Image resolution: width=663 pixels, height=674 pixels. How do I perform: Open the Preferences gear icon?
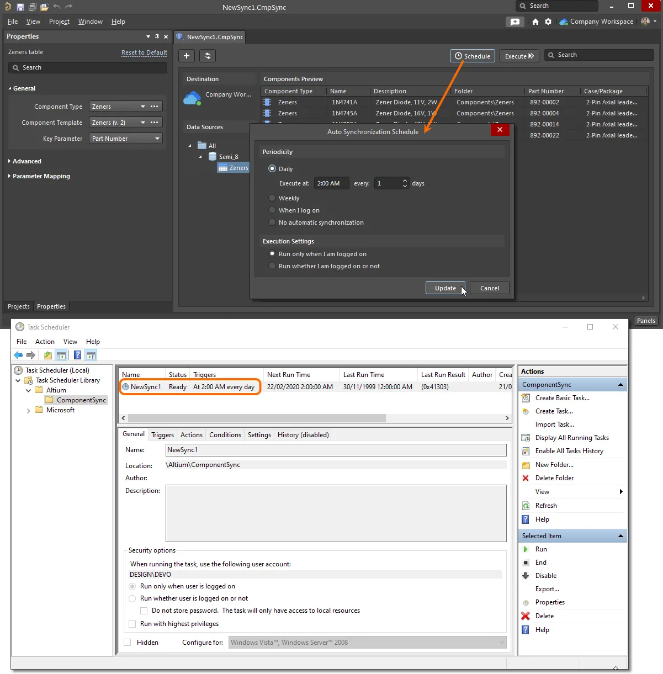point(548,22)
